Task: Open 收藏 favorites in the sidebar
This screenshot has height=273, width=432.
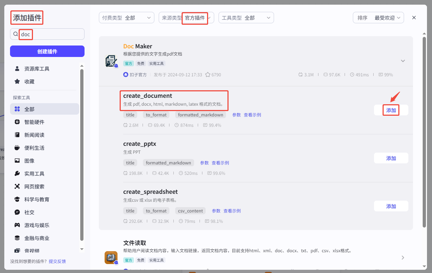Action: click(29, 82)
